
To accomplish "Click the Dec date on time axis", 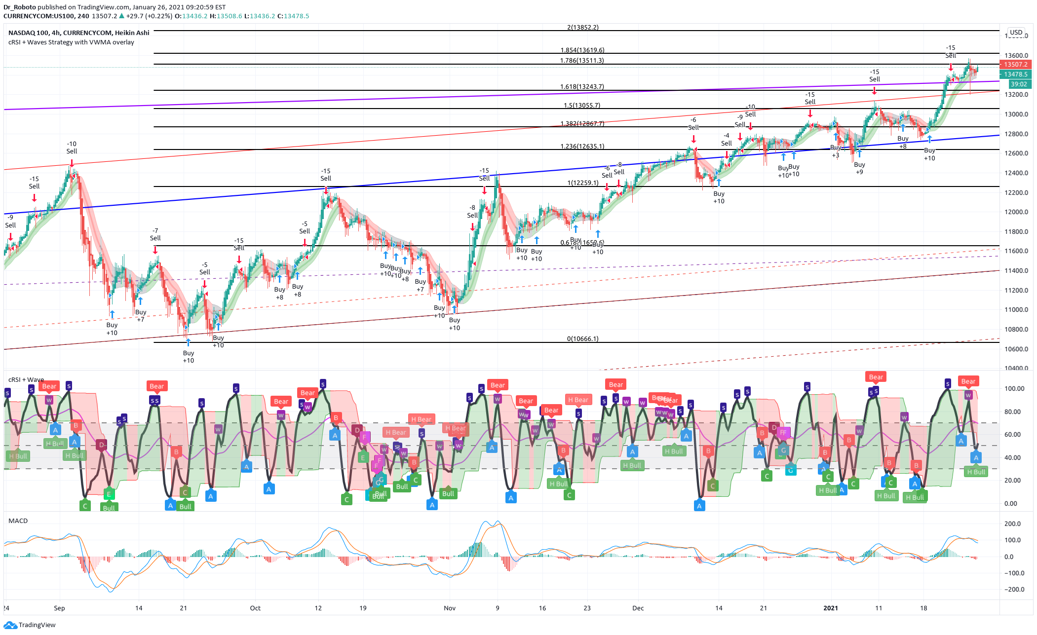I will point(638,608).
